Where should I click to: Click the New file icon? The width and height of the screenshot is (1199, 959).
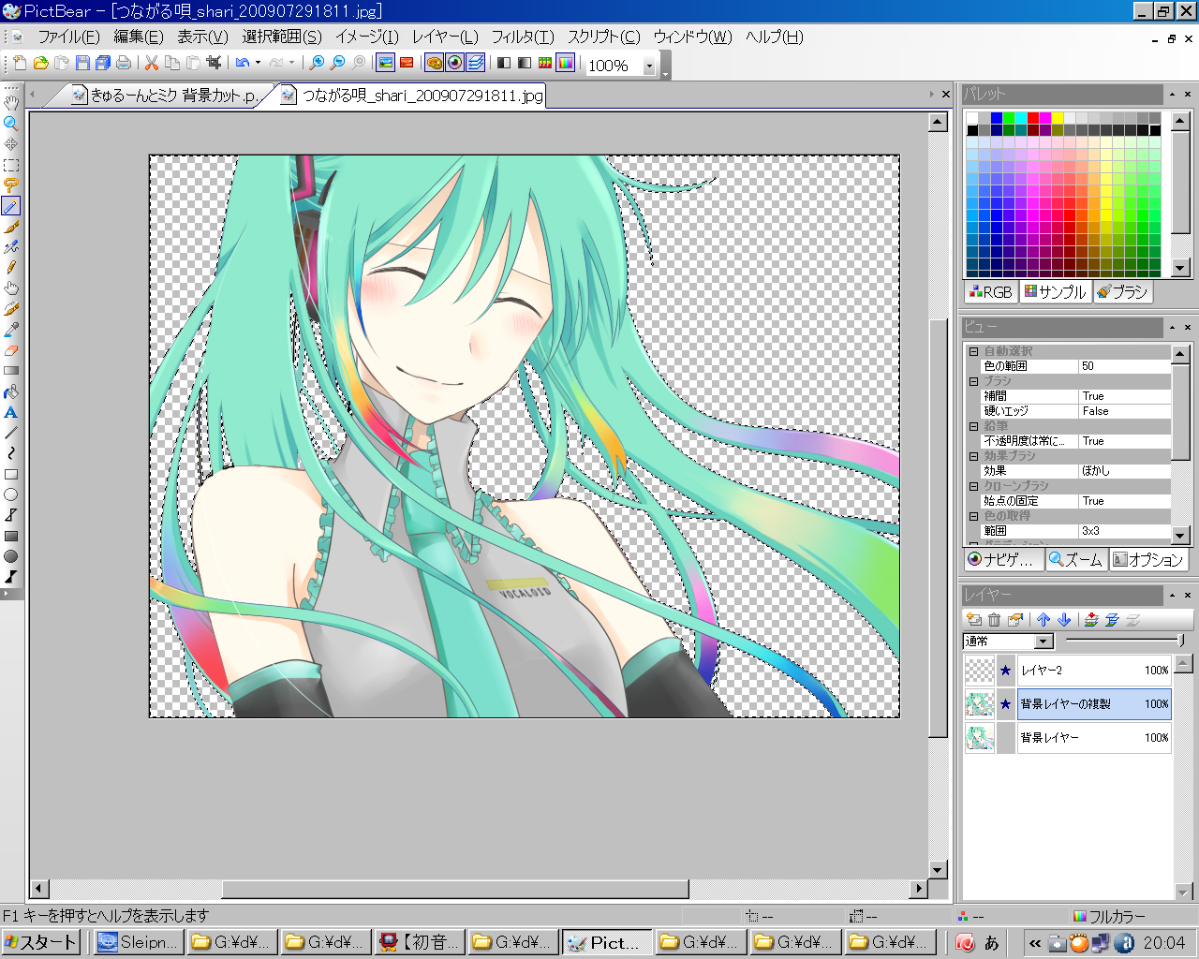tap(20, 64)
